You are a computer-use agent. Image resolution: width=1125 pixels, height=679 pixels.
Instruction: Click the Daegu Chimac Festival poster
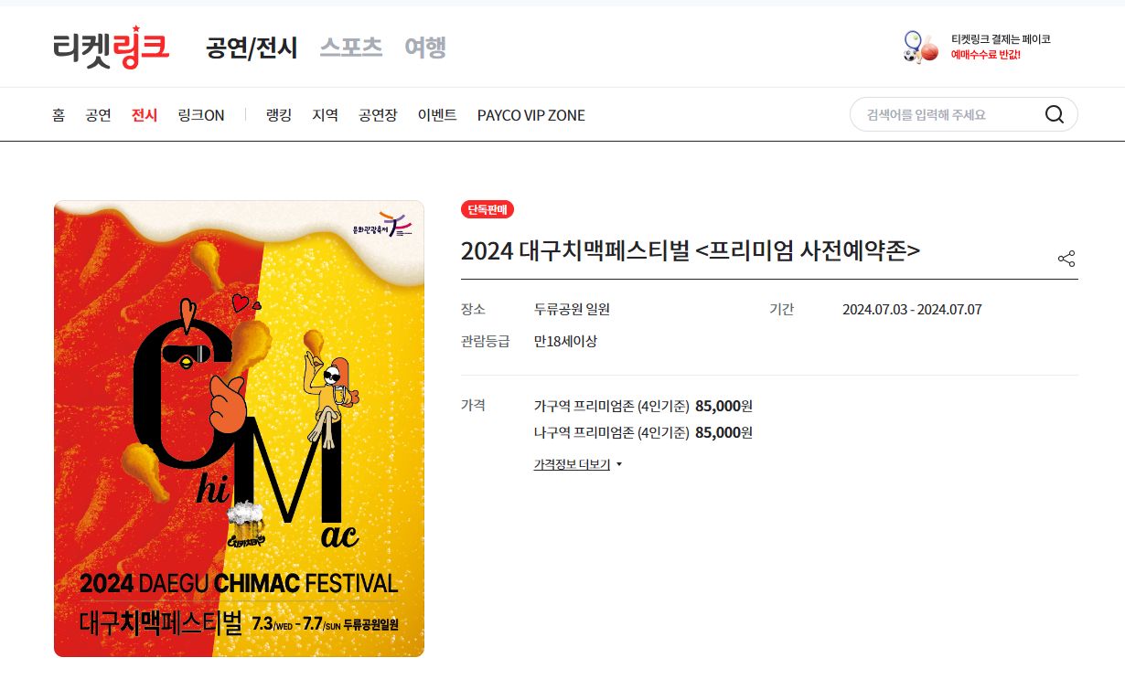239,429
